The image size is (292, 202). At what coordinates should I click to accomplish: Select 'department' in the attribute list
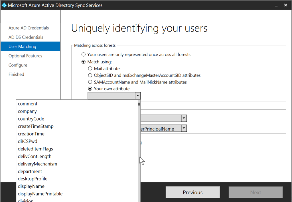(x=30, y=171)
